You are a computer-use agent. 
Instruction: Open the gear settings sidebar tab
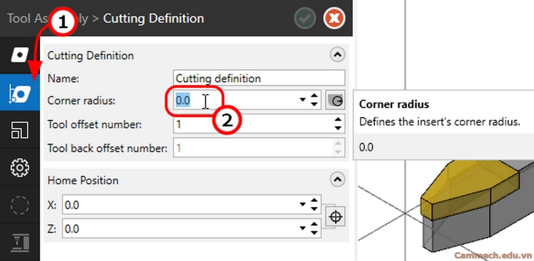(x=20, y=167)
